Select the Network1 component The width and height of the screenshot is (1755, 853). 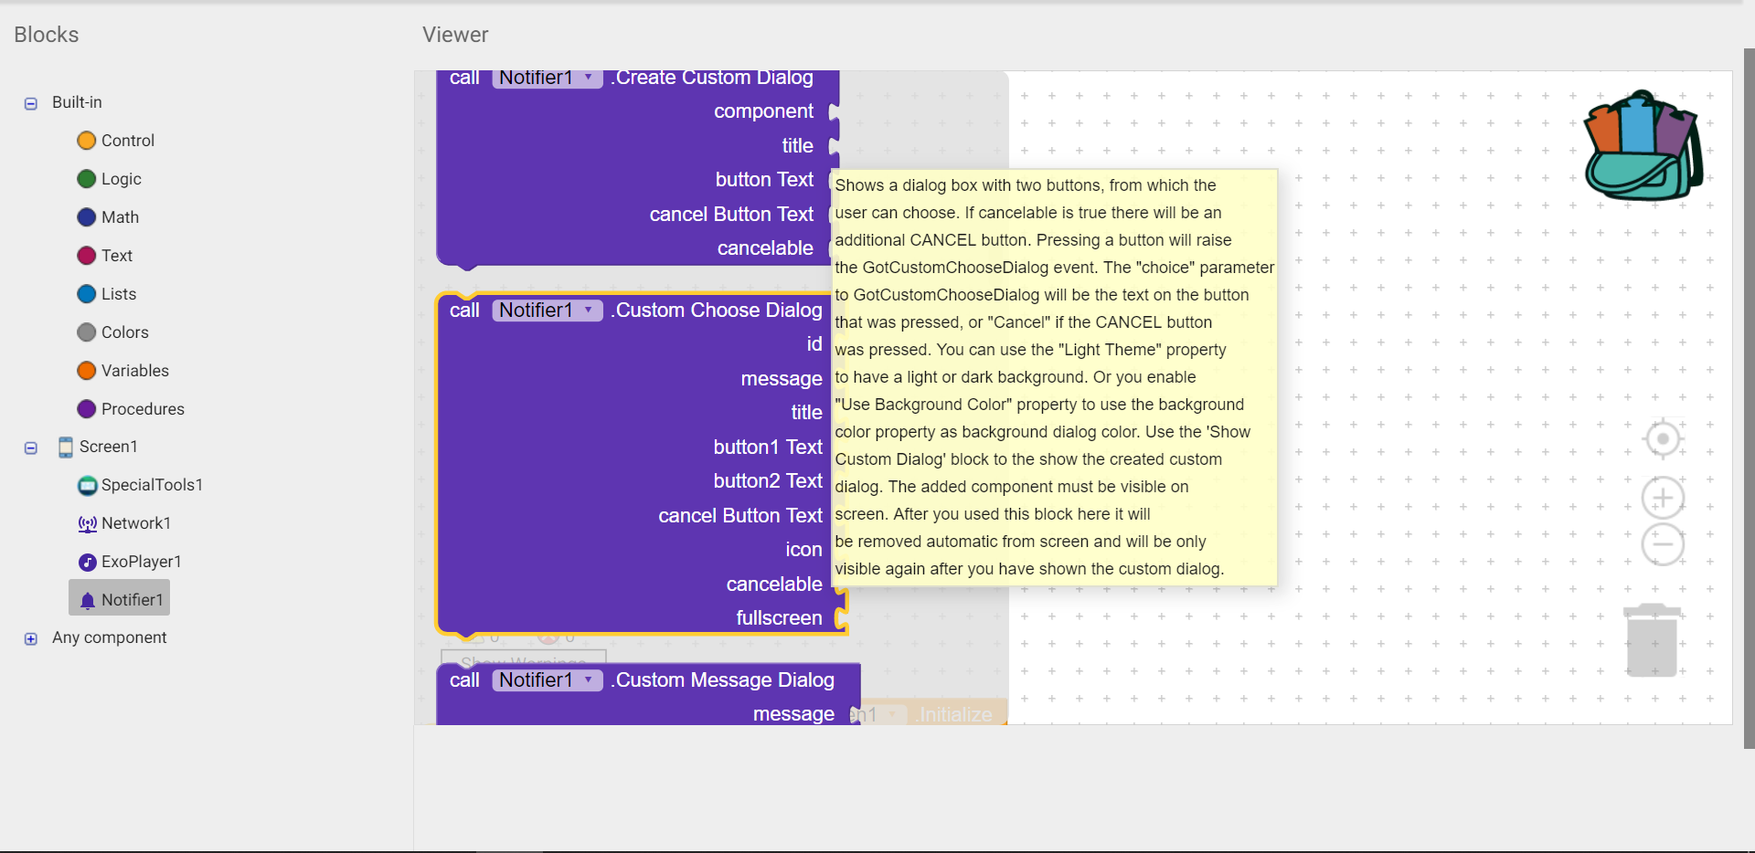(x=135, y=523)
